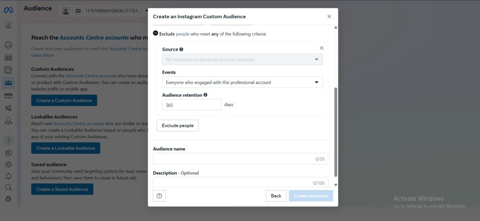Open the Events dropdown
Screen dimensions: 480x221
(x=242, y=82)
